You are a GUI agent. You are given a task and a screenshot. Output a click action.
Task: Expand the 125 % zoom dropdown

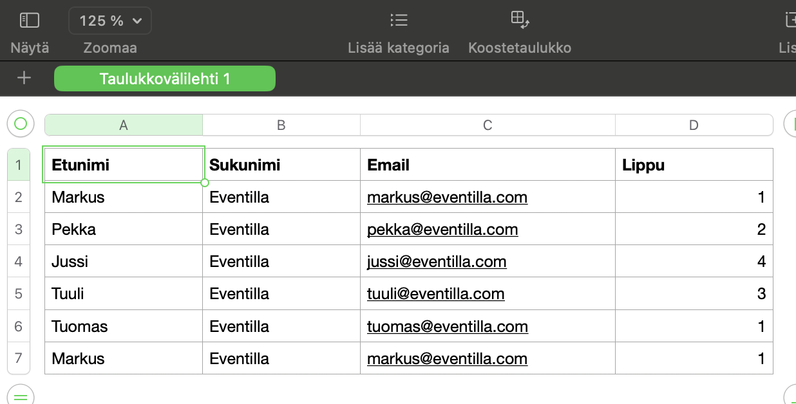pos(110,21)
